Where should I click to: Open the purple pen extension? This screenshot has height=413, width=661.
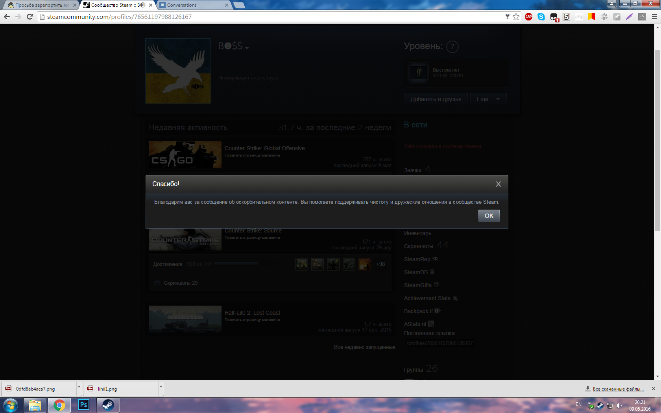(x=629, y=17)
